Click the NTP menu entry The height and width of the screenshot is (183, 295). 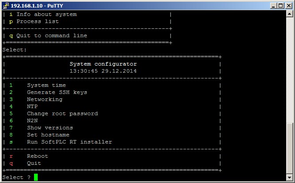click(x=32, y=106)
